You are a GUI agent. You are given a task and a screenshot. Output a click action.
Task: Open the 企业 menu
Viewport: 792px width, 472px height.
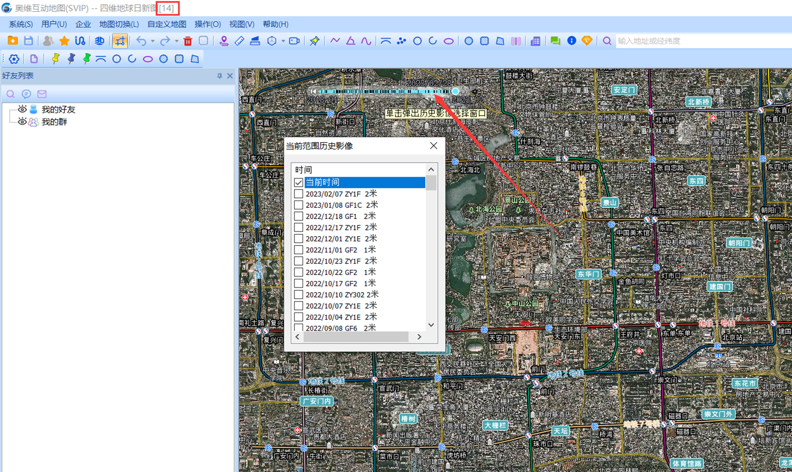click(83, 24)
